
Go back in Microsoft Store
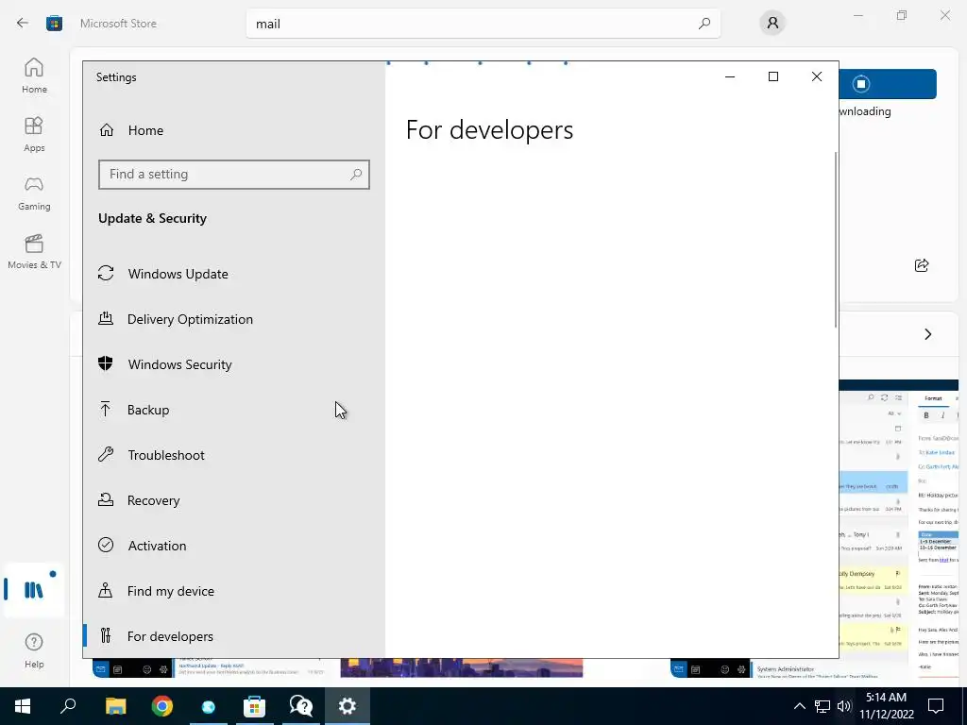click(x=23, y=24)
